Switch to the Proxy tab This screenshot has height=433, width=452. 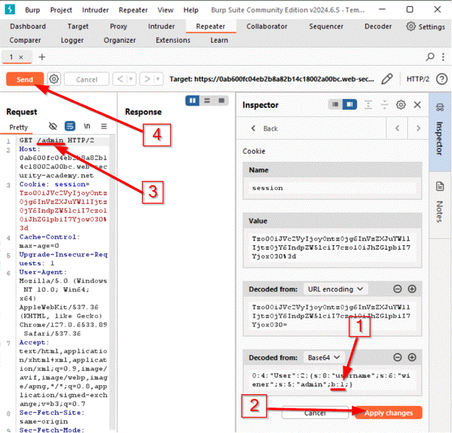click(x=118, y=26)
